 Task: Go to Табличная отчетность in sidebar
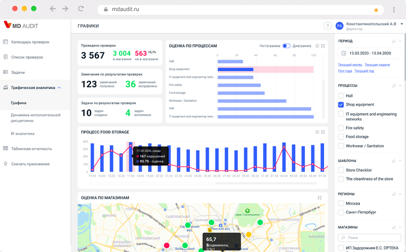[31, 149]
